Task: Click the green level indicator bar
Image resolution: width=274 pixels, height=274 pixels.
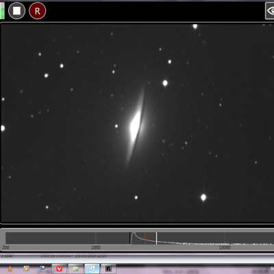Action: pos(2,11)
